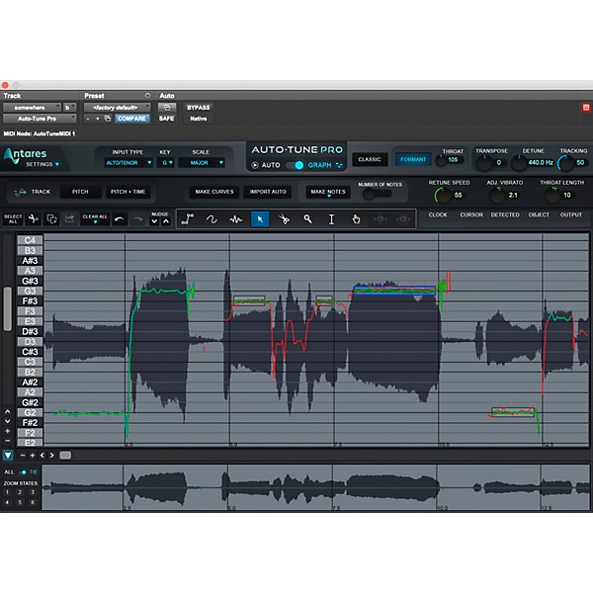Open the Input Type Alto/Tenor dropdown
Viewport: 593px width, 593px height.
coord(127,163)
